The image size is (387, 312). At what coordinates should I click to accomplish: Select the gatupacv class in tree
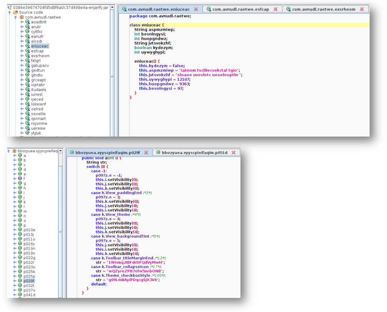coord(40,65)
